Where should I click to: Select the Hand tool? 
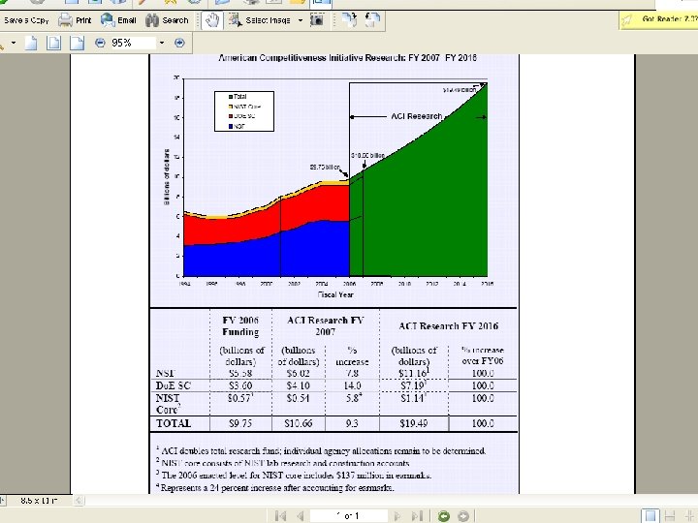click(212, 20)
